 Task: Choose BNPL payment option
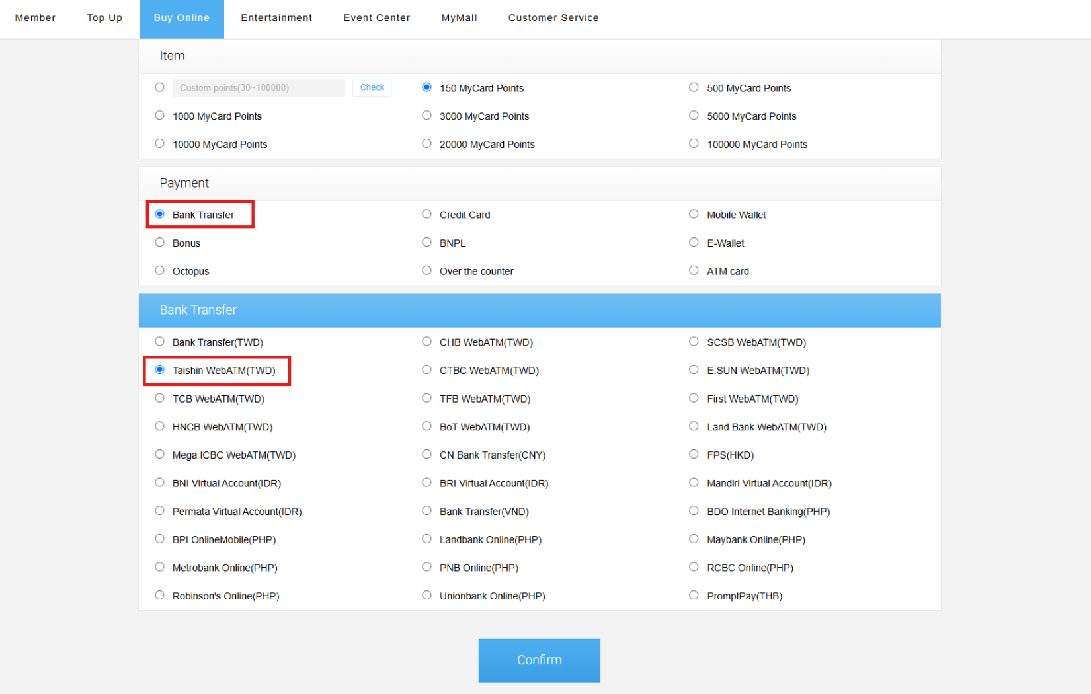(426, 243)
